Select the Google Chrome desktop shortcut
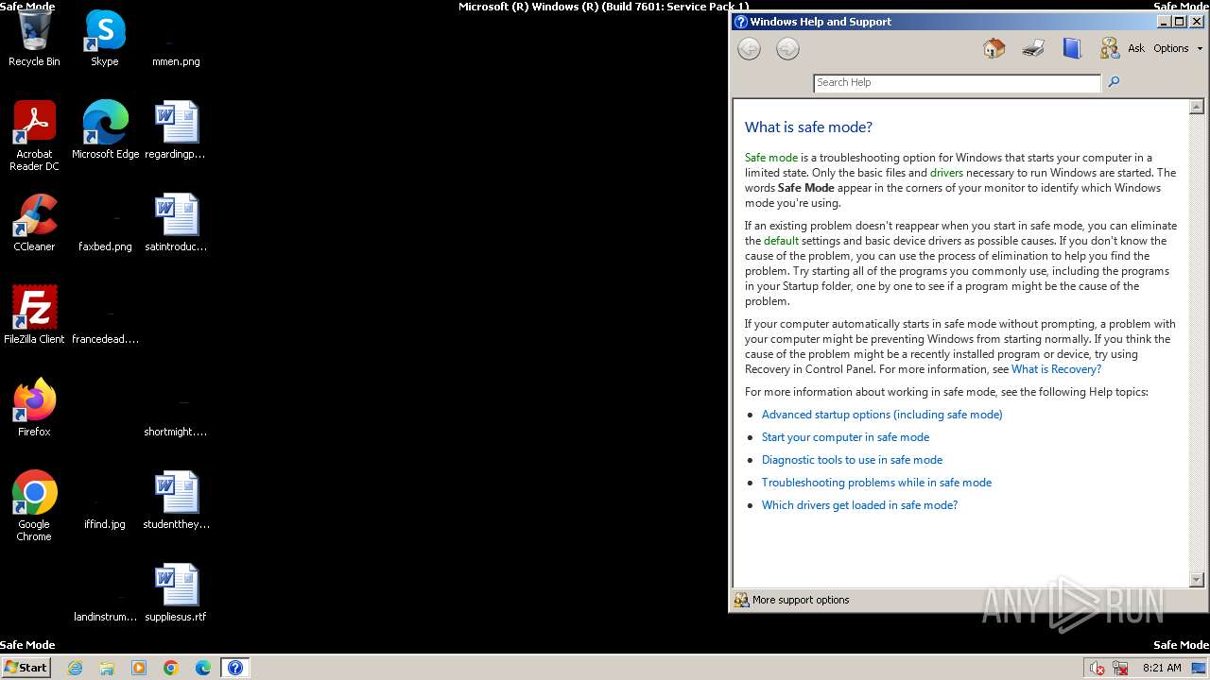 pos(34,506)
